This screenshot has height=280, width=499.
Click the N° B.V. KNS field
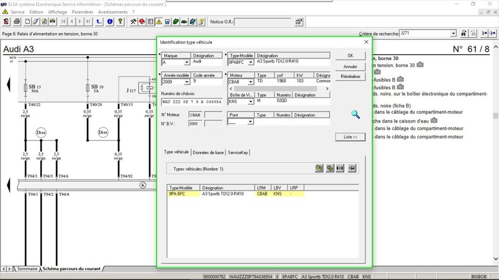(x=195, y=124)
